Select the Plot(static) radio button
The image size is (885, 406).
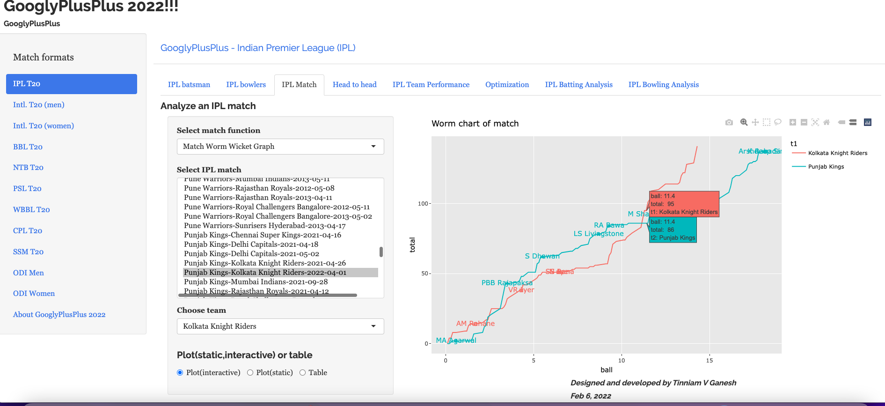pos(250,373)
